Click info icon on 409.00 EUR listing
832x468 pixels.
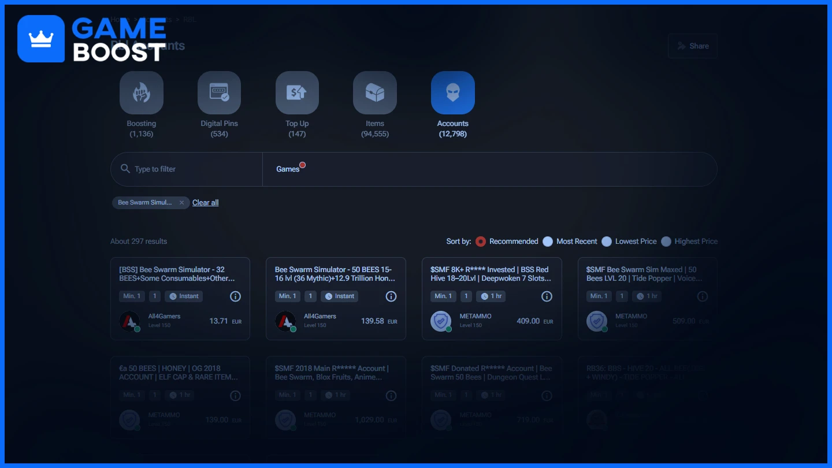[x=547, y=296]
